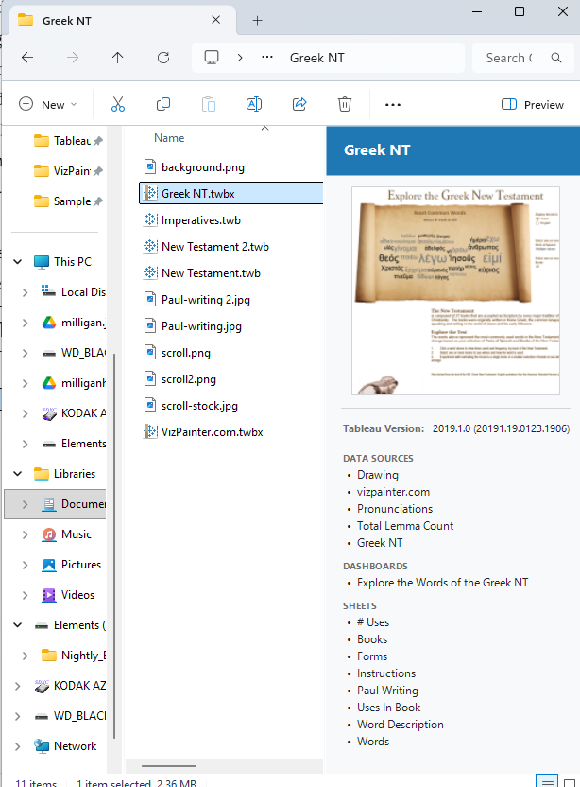Screen dimensions: 580x787
Task: Sort files by Name column header
Action: (169, 137)
